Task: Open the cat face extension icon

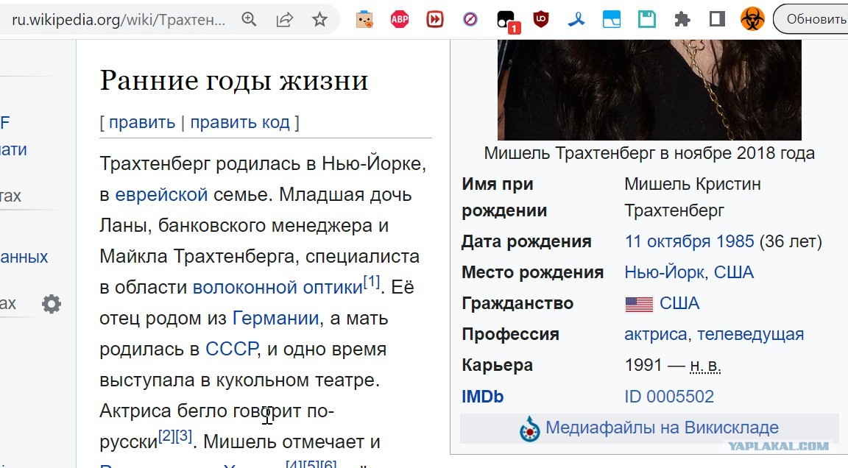Action: [364, 19]
